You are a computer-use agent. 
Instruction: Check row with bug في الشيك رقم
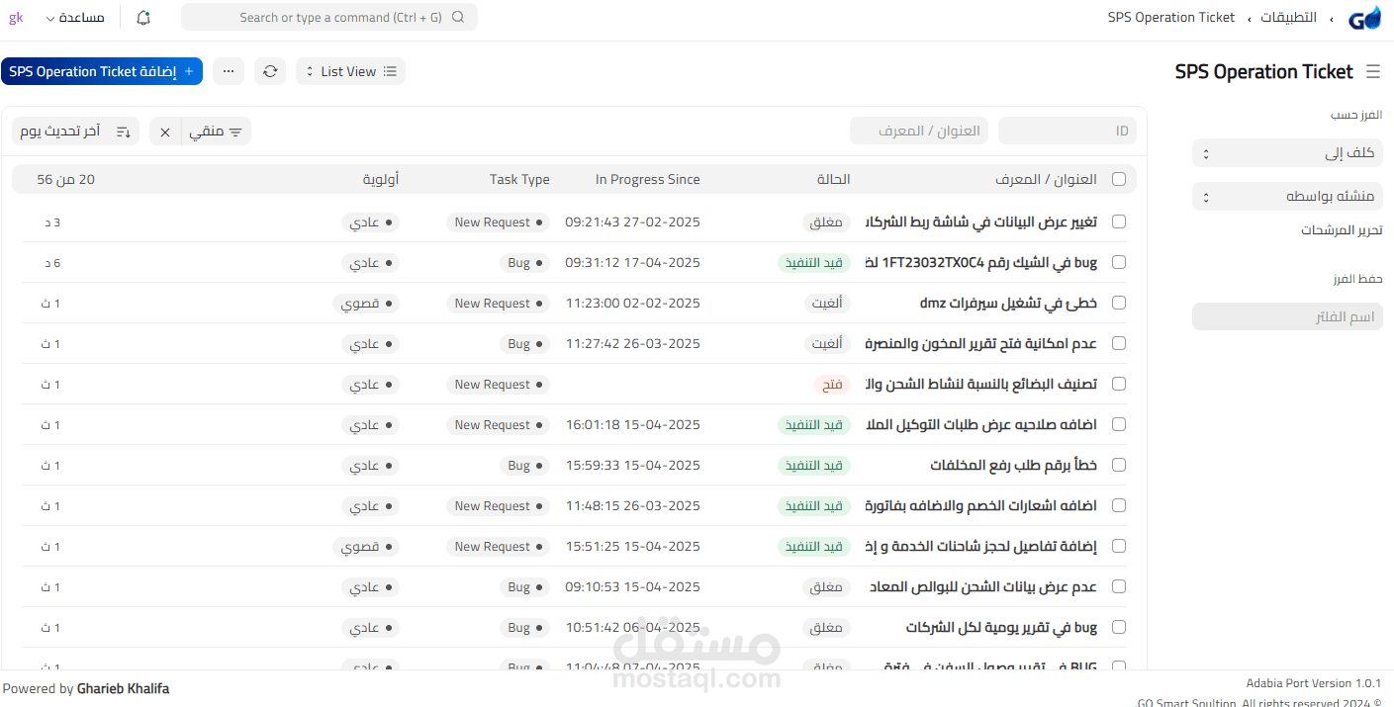click(1119, 262)
